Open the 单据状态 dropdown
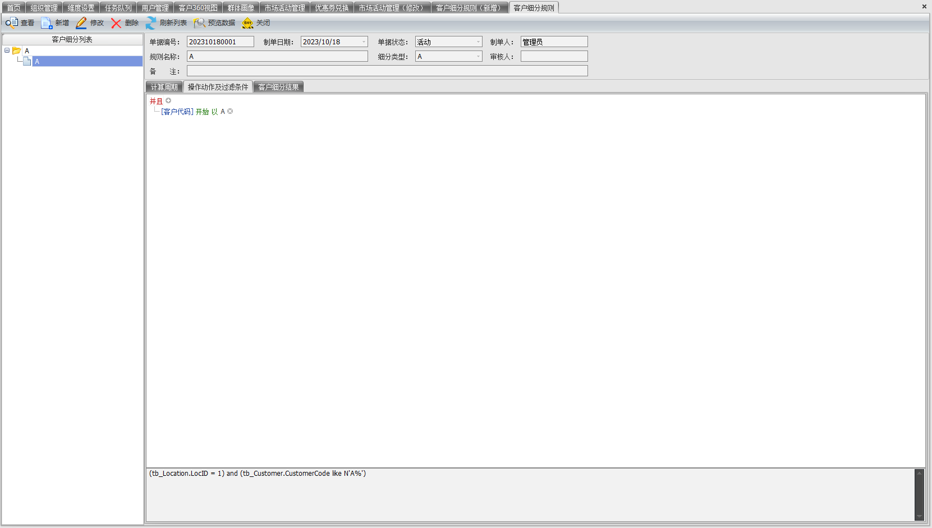Viewport: 932px width, 528px height. 478,42
